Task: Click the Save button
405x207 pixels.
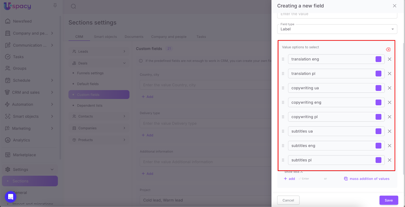Action: point(389,200)
